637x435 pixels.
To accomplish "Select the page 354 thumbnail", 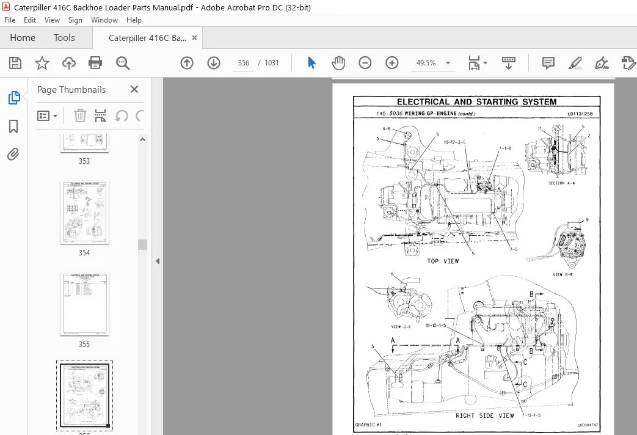I will (84, 213).
